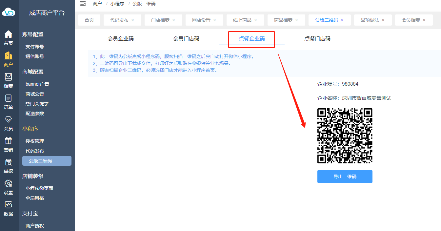The height and width of the screenshot is (231, 441).
Task: Switch to the 会员门店码 tab
Action: click(x=186, y=39)
